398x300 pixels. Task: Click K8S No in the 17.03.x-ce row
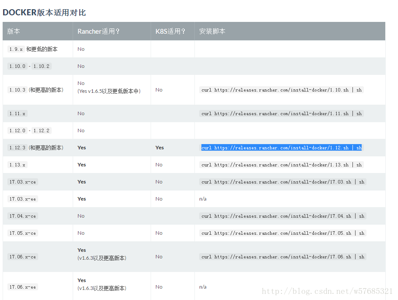click(159, 182)
